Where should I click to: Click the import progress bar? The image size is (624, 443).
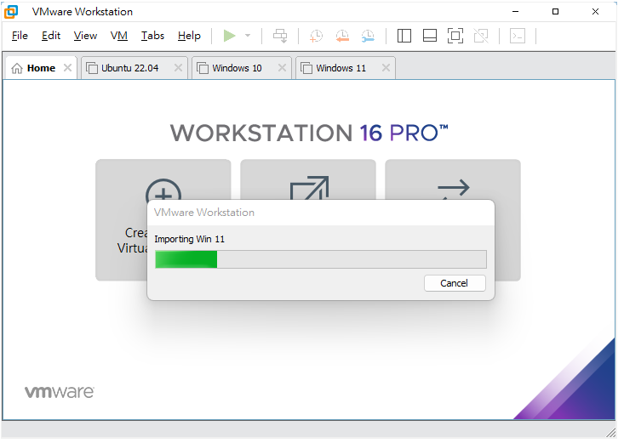[321, 259]
